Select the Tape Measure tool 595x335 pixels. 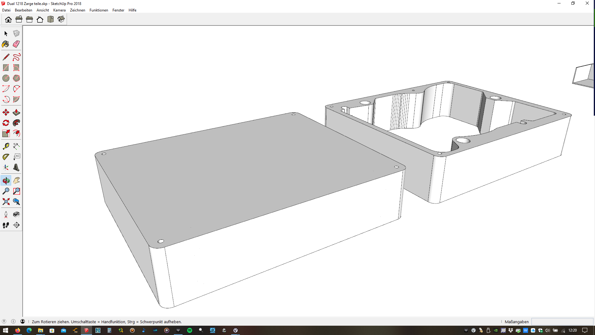6,146
